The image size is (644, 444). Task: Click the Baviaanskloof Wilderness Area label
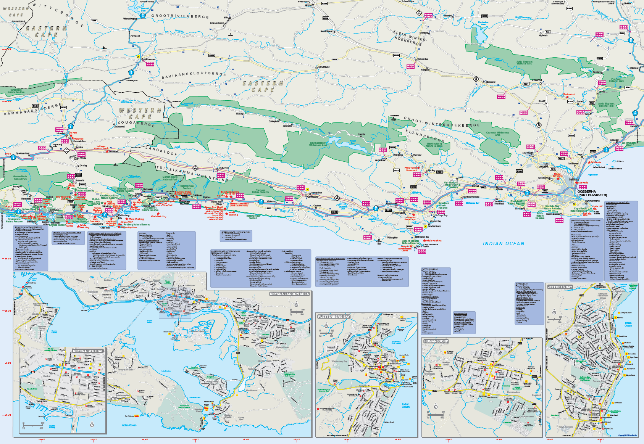318,144
